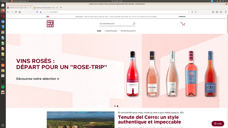This screenshot has width=228, height=128.
Task: Bookmark this page with the star
Action: (196, 12)
